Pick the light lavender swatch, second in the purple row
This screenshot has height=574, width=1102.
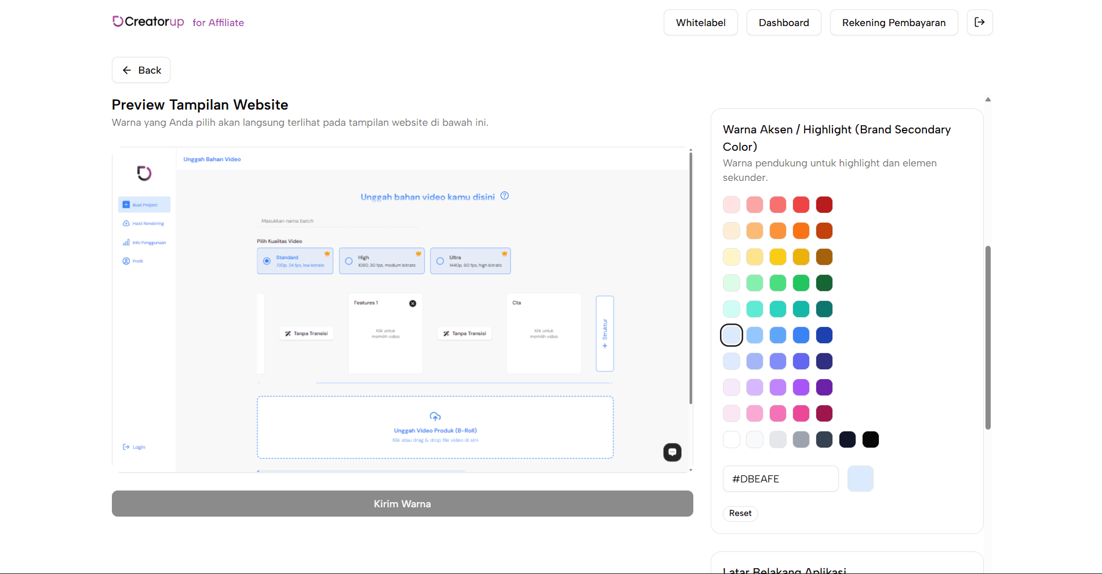click(x=755, y=387)
